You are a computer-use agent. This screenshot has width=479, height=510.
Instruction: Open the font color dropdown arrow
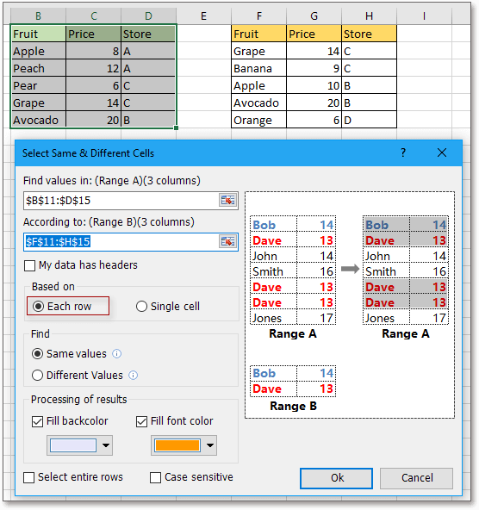tap(210, 445)
